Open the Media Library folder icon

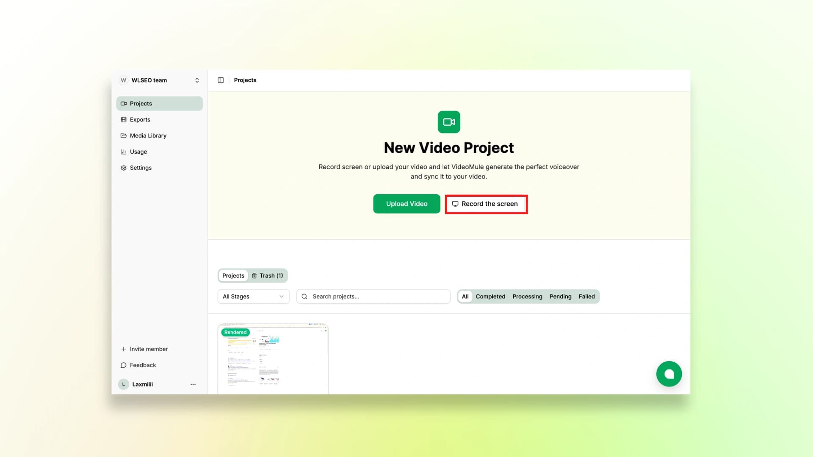coord(123,135)
